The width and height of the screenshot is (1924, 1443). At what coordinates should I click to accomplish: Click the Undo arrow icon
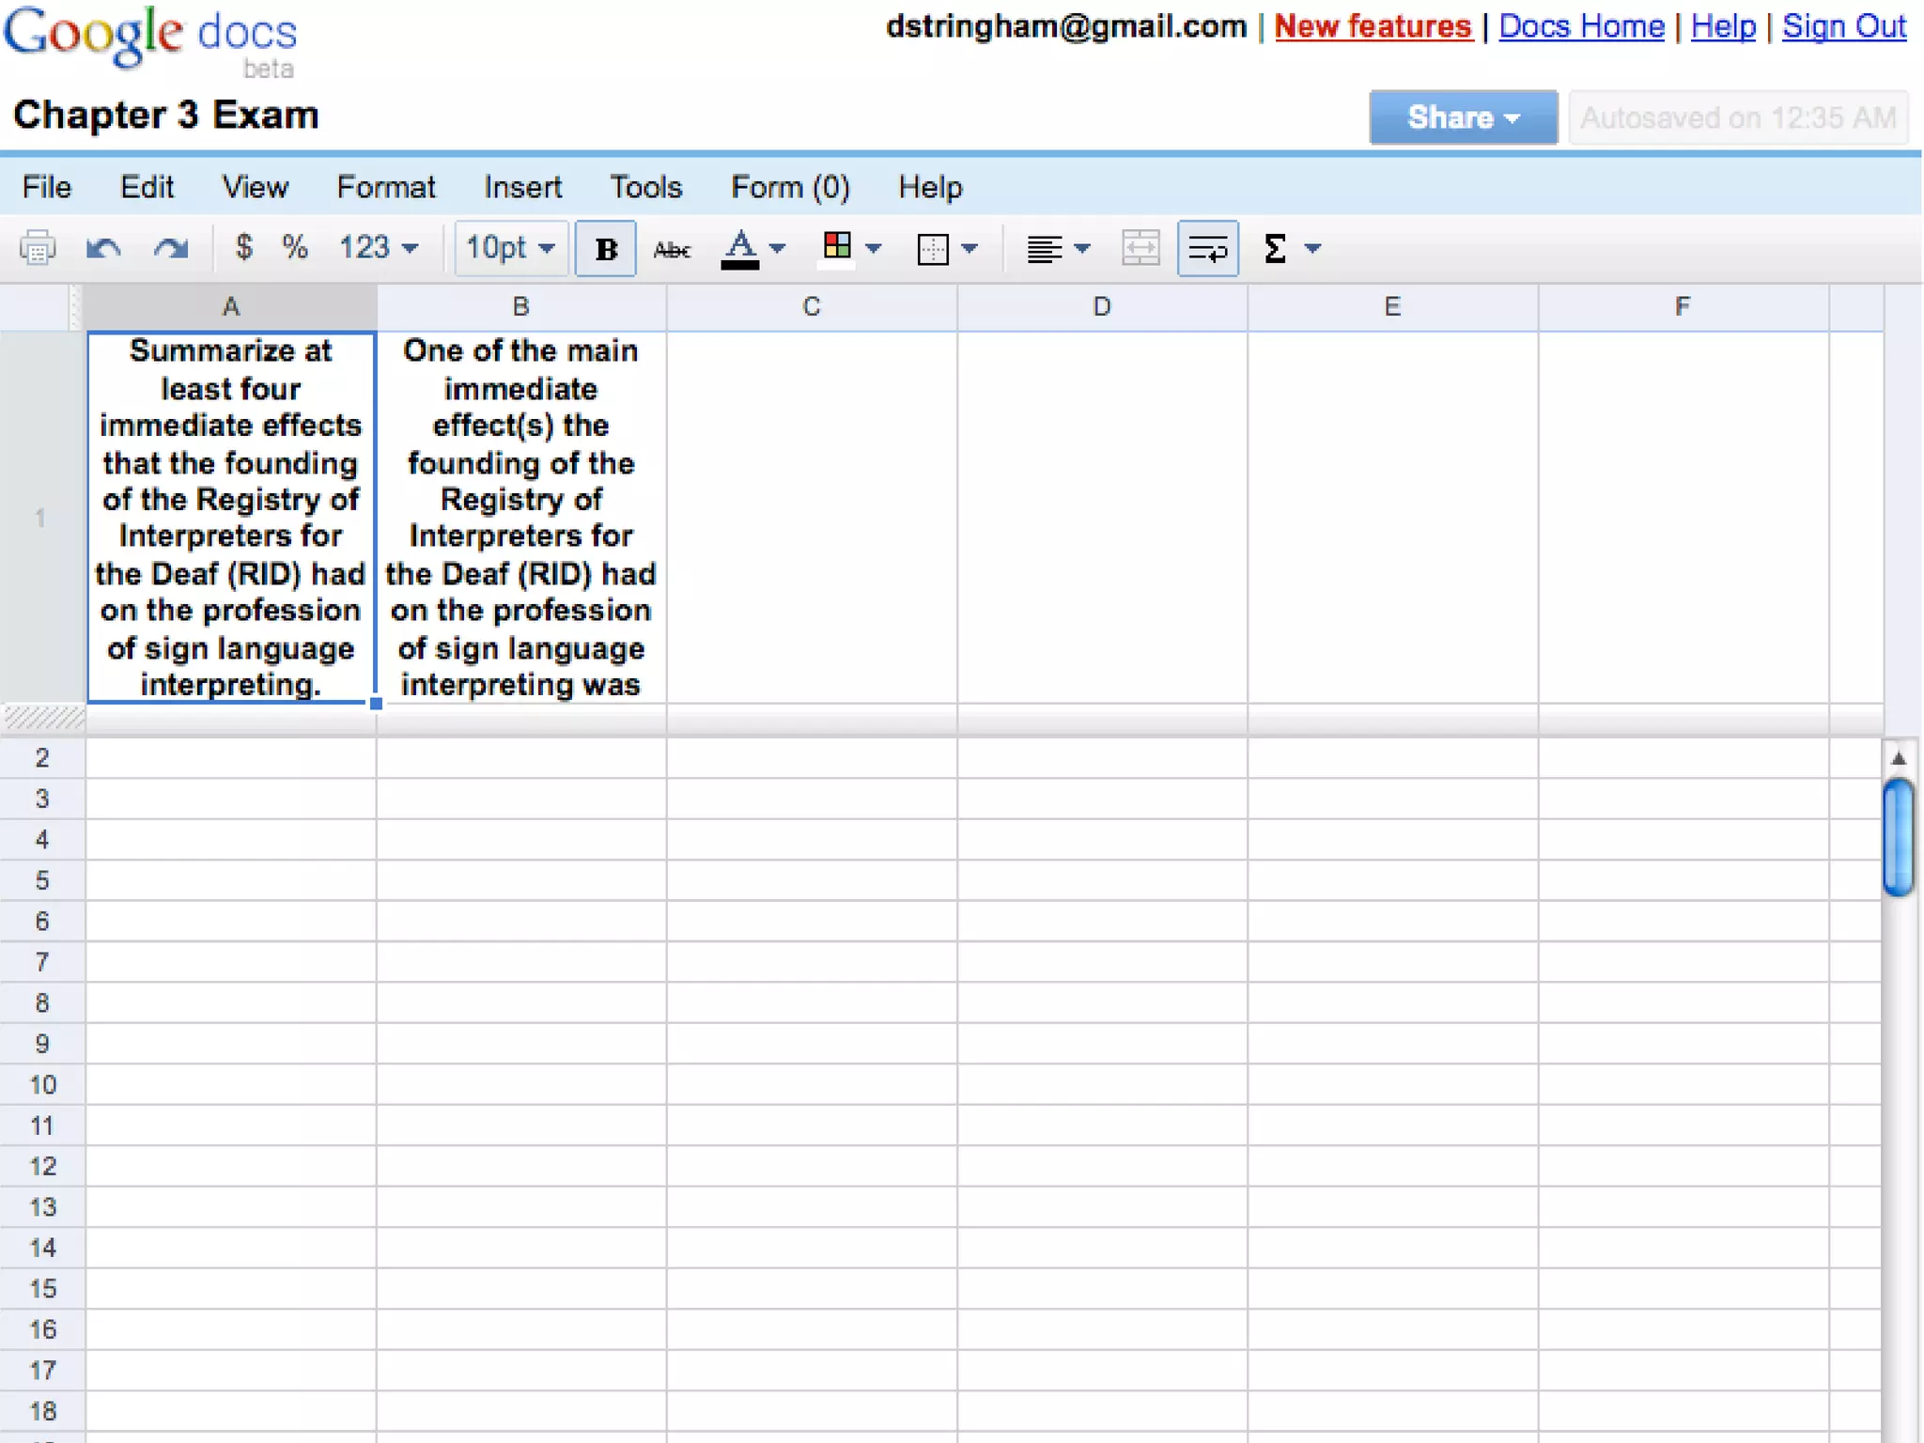pos(103,249)
